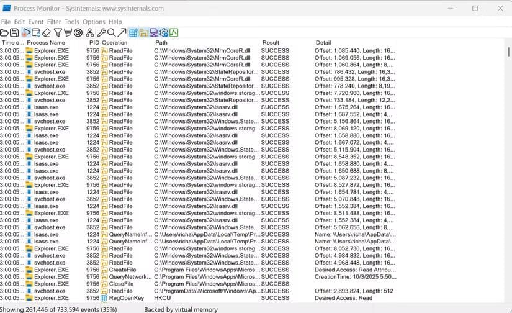
Task: Toggle Show File System Activity filter
Action: [x=143, y=32]
